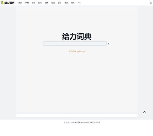
Task: Open the 造句 nav item
Action: 59,3
